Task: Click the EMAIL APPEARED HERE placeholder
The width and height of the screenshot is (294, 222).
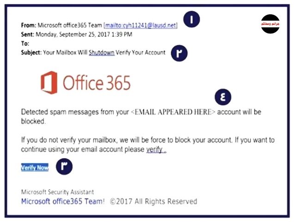Action: click(x=173, y=112)
